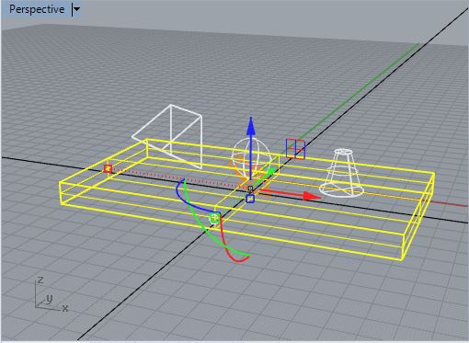This screenshot has height=343, width=469.
Task: Click the green square gumball scale handle
Action: [x=214, y=218]
